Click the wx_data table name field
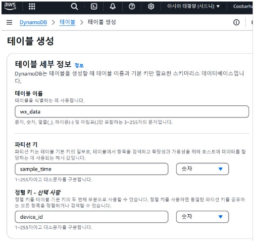This screenshot has height=241, width=254. tap(132, 111)
